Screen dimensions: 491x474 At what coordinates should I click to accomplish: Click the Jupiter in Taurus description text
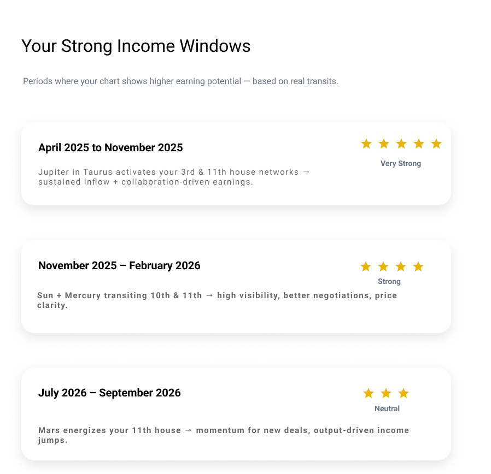click(174, 177)
